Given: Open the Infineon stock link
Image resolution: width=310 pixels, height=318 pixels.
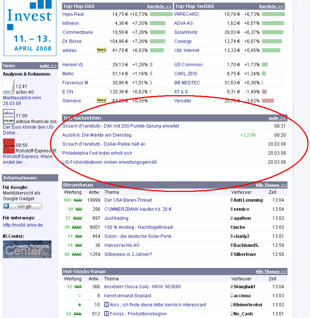Looking at the screenshot, I should 71,23.
